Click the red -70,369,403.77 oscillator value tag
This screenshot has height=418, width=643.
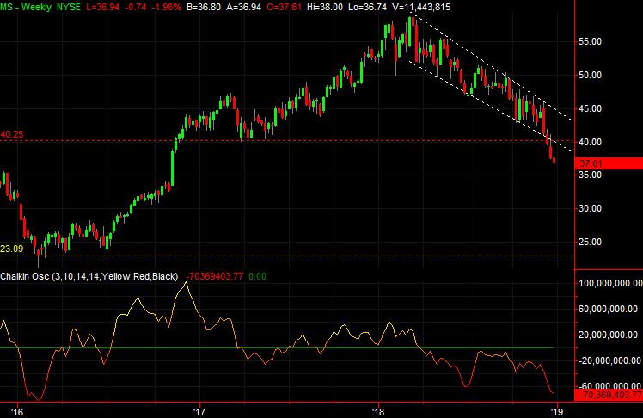(609, 395)
